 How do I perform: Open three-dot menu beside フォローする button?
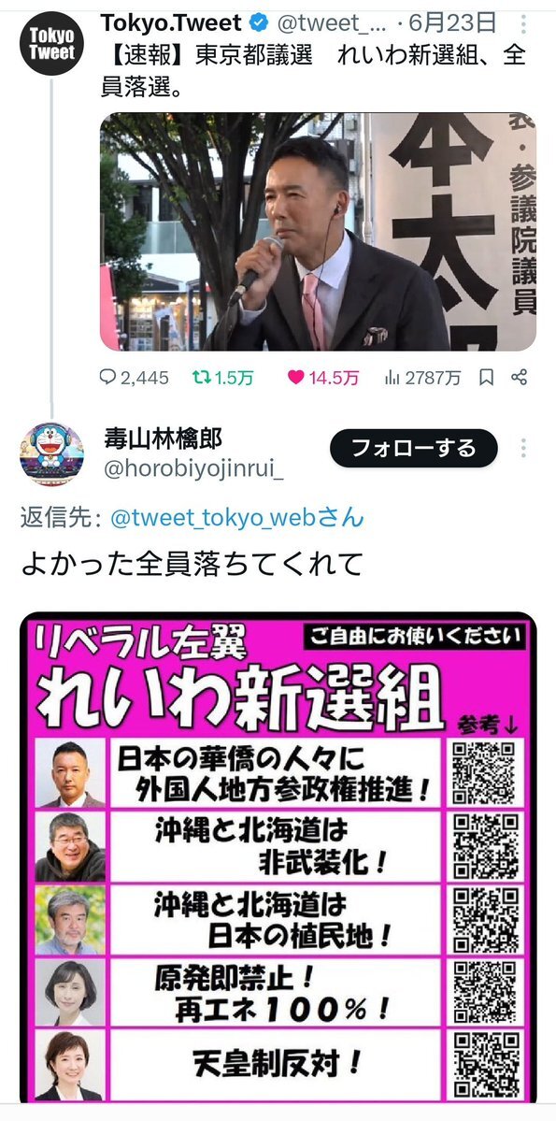click(x=524, y=448)
